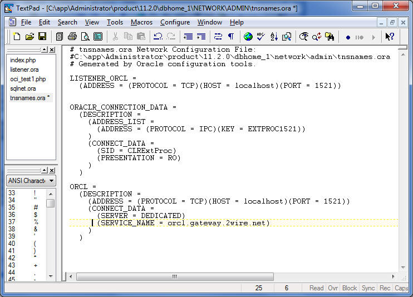Indent the selected block
The image size is (413, 297).
tap(201, 37)
